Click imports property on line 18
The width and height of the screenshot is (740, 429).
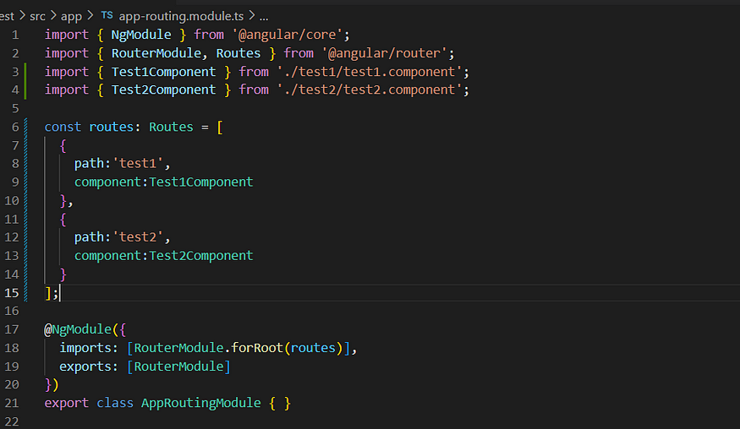click(85, 349)
